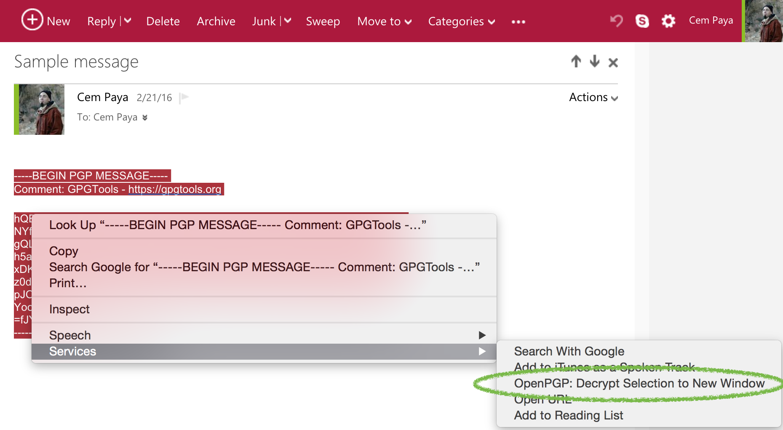Open Skype from the header icon
The width and height of the screenshot is (783, 430).
tap(642, 21)
